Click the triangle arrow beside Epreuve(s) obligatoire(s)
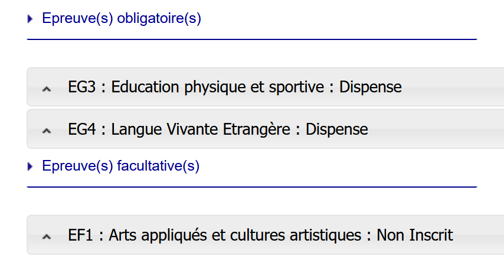The width and height of the screenshot is (504, 260). (x=30, y=19)
